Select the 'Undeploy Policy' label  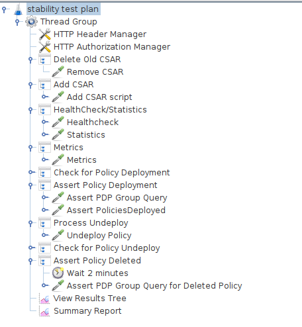pyautogui.click(x=99, y=236)
